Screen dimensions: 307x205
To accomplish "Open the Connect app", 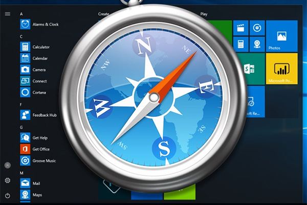I will click(x=33, y=81).
